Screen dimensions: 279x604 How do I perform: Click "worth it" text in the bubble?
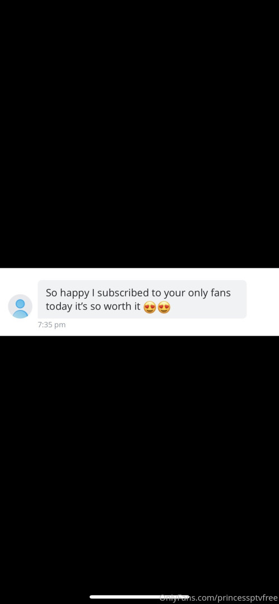coord(122,307)
